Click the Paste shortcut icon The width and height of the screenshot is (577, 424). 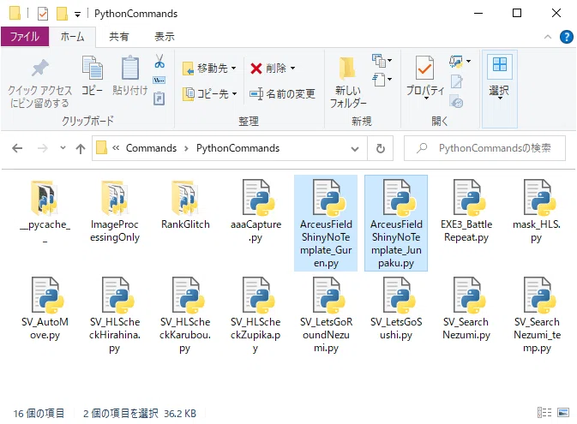point(159,99)
